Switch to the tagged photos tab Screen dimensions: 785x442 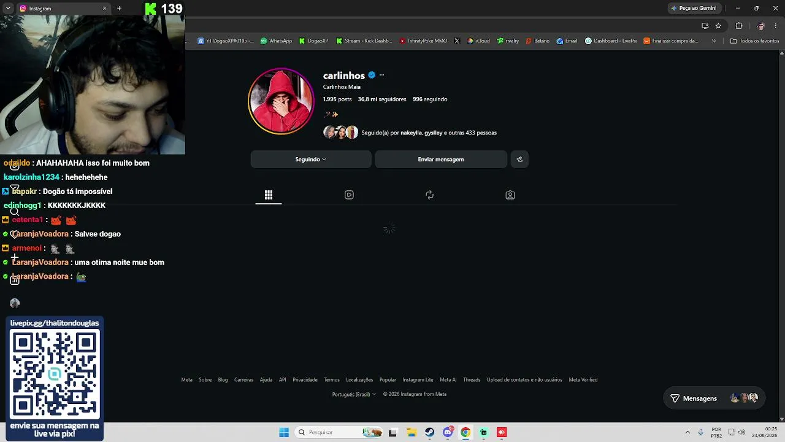coord(510,195)
